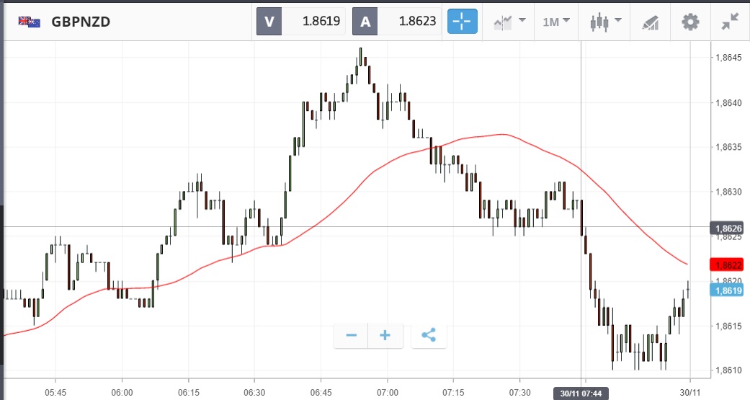The image size is (750, 400).
Task: Click the GBPNZD flag icon
Action: click(30, 22)
